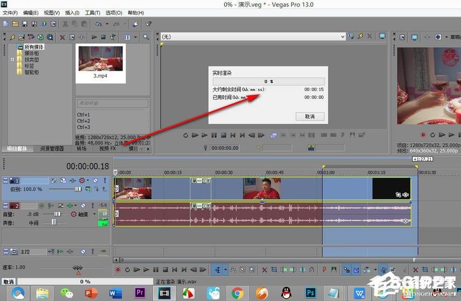Open Adobe Premiere from the taskbar

point(140,293)
